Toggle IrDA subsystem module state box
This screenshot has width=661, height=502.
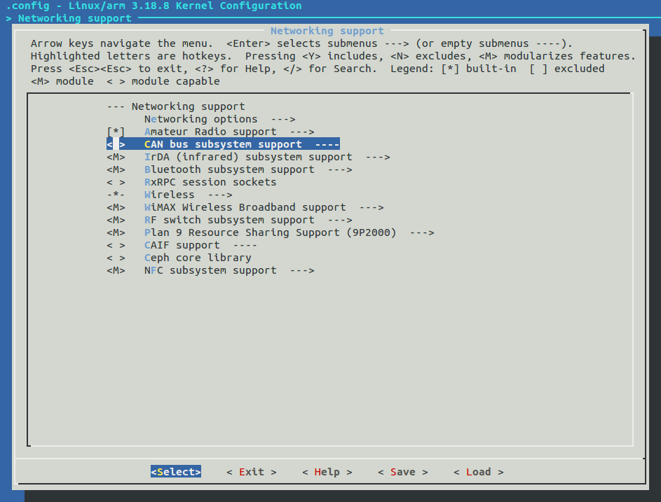[116, 157]
